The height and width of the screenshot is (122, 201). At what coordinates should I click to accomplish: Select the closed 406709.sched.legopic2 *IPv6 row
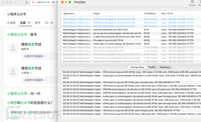coord(131,54)
